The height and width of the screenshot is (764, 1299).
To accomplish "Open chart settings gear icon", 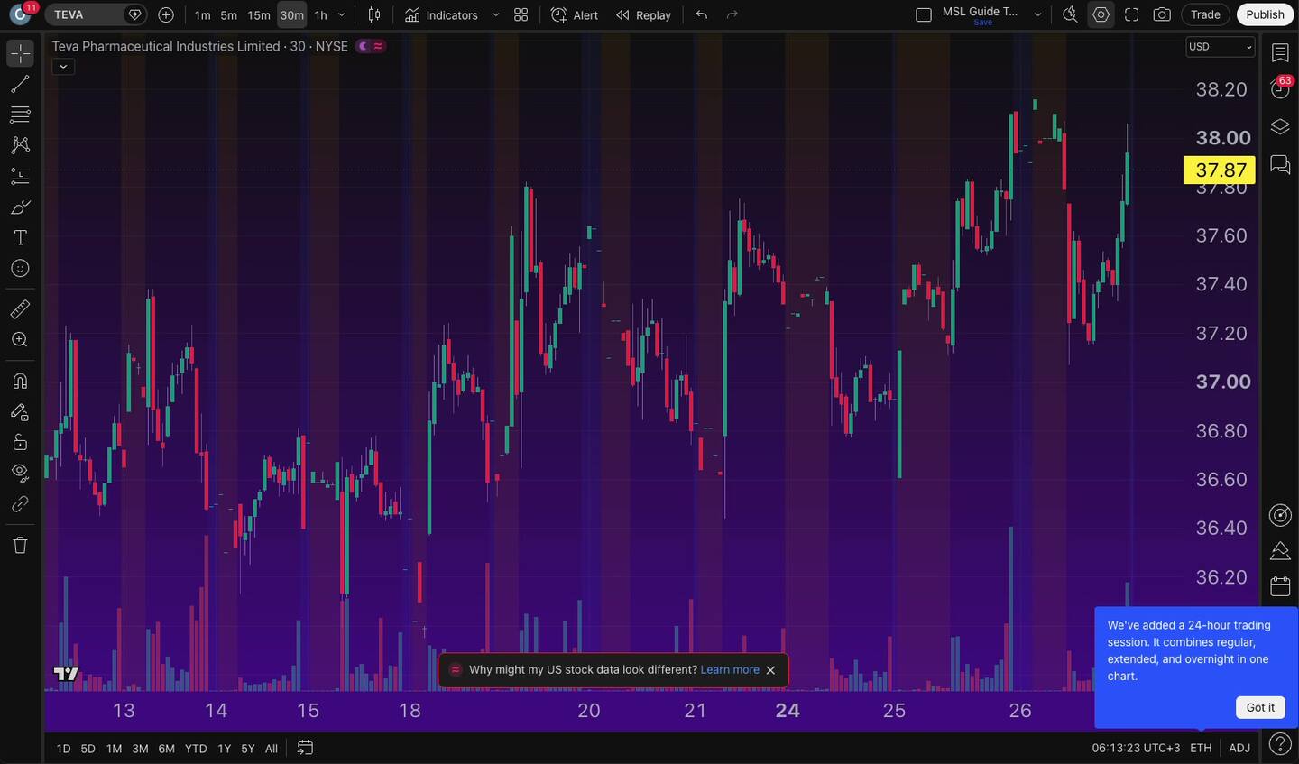I will 1101,14.
